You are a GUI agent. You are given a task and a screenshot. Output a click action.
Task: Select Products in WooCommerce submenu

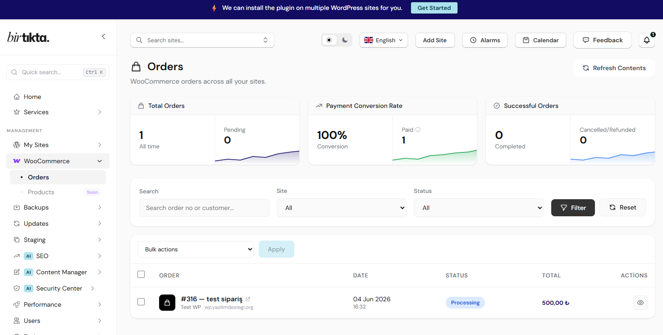(x=58, y=192)
